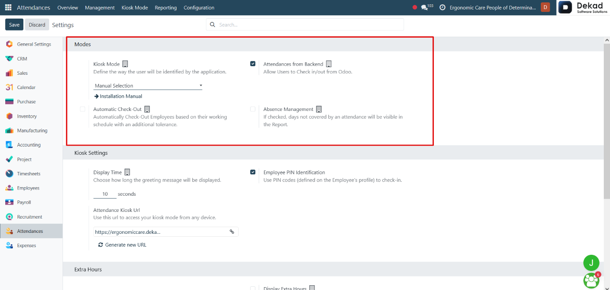Screen dimensions: 610x290
Task: Click the Sales sidebar icon
Action: point(9,73)
